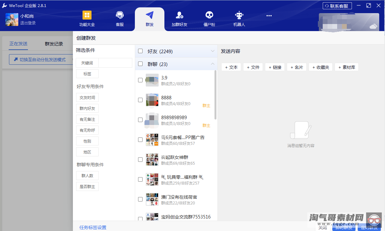Open 加群好友 add-friend icon
The height and width of the screenshot is (231, 385).
coord(179,15)
